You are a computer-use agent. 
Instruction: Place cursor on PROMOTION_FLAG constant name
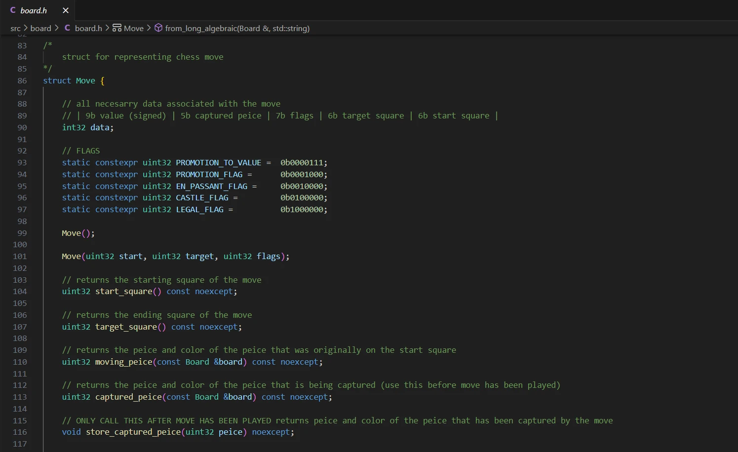point(209,174)
